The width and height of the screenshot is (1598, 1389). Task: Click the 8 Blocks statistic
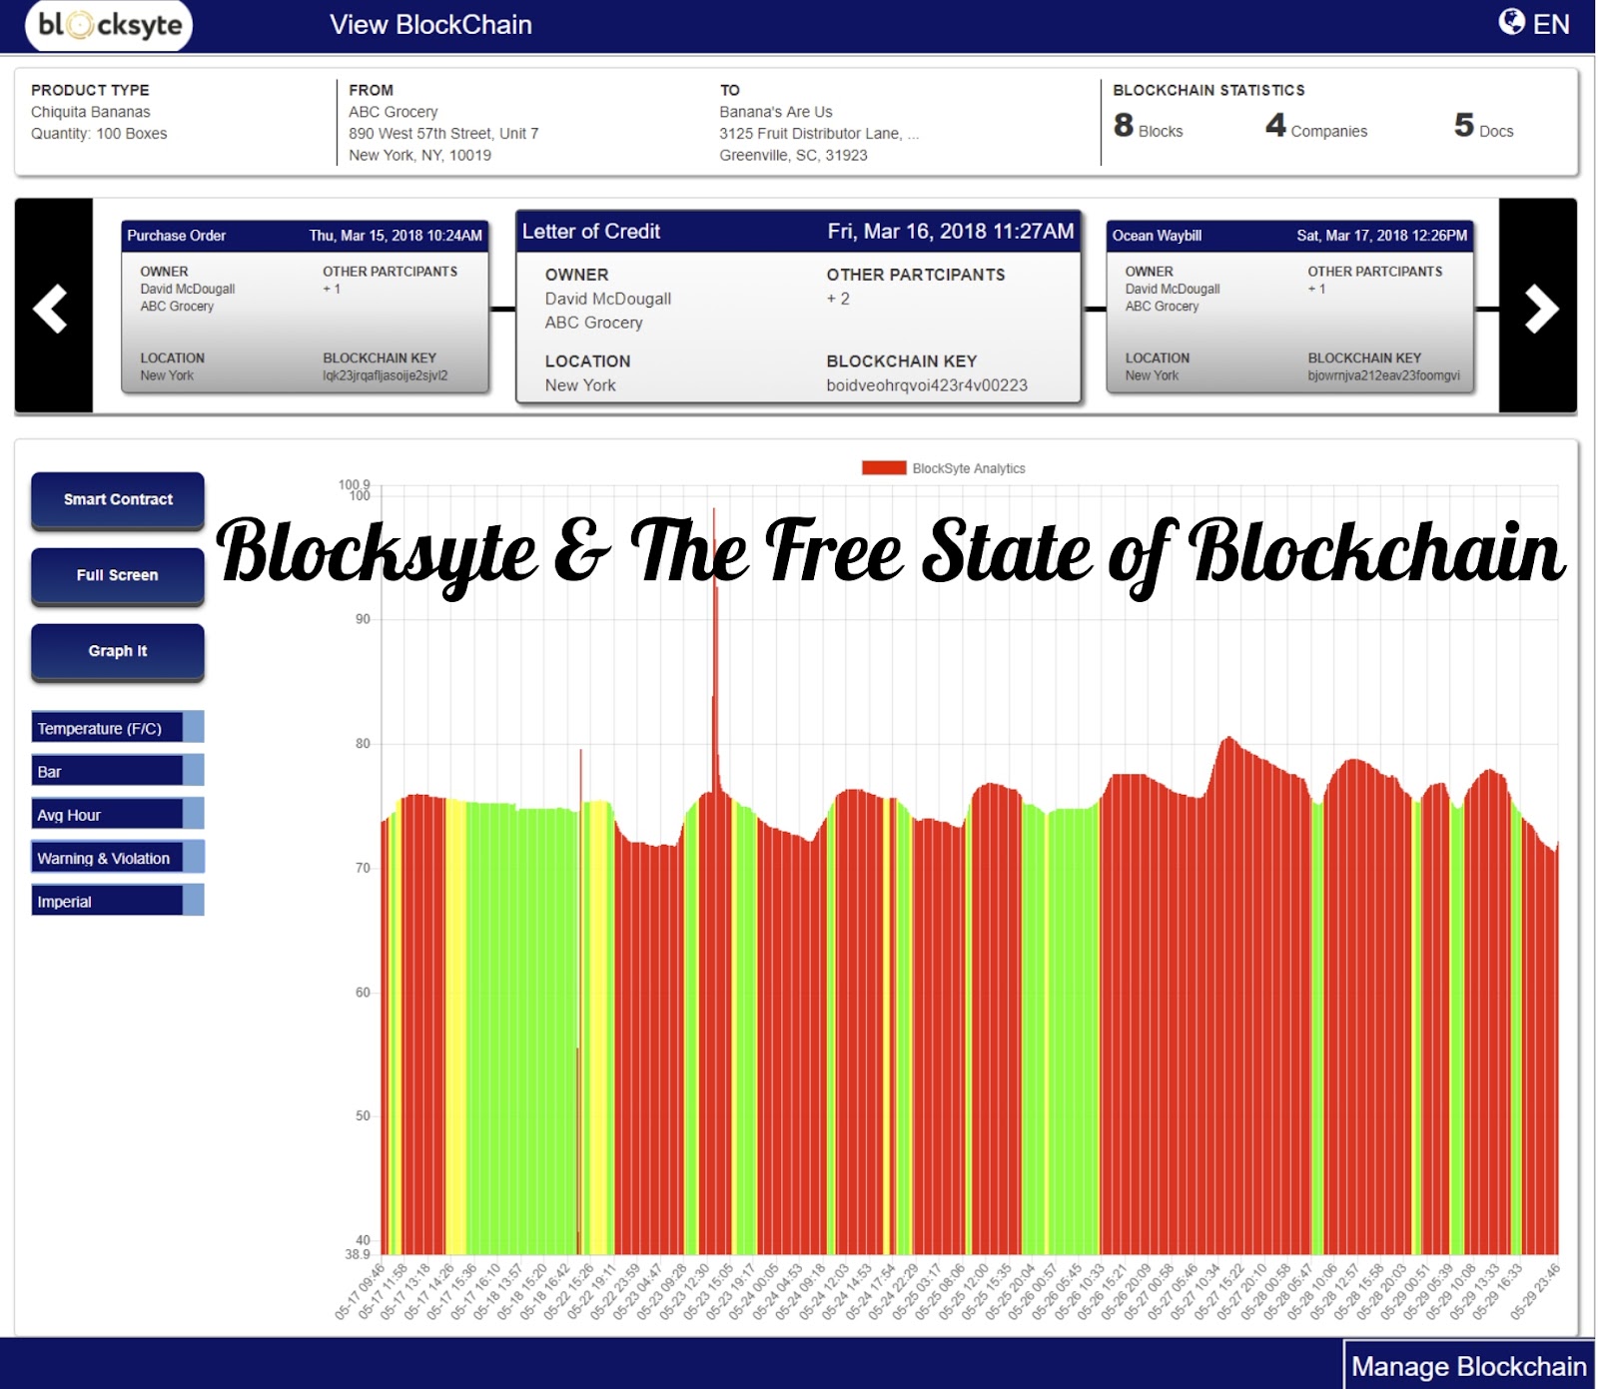point(1149,127)
